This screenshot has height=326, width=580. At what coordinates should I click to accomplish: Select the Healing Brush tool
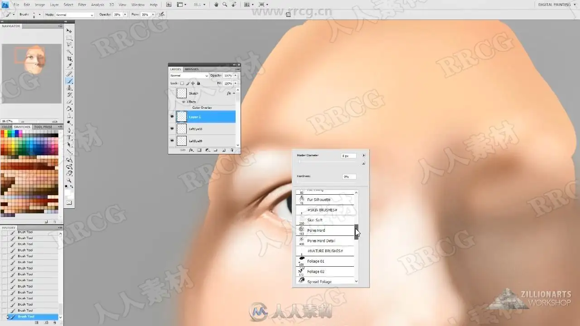click(69, 74)
